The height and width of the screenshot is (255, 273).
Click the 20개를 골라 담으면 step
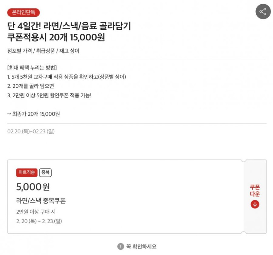click(x=30, y=86)
